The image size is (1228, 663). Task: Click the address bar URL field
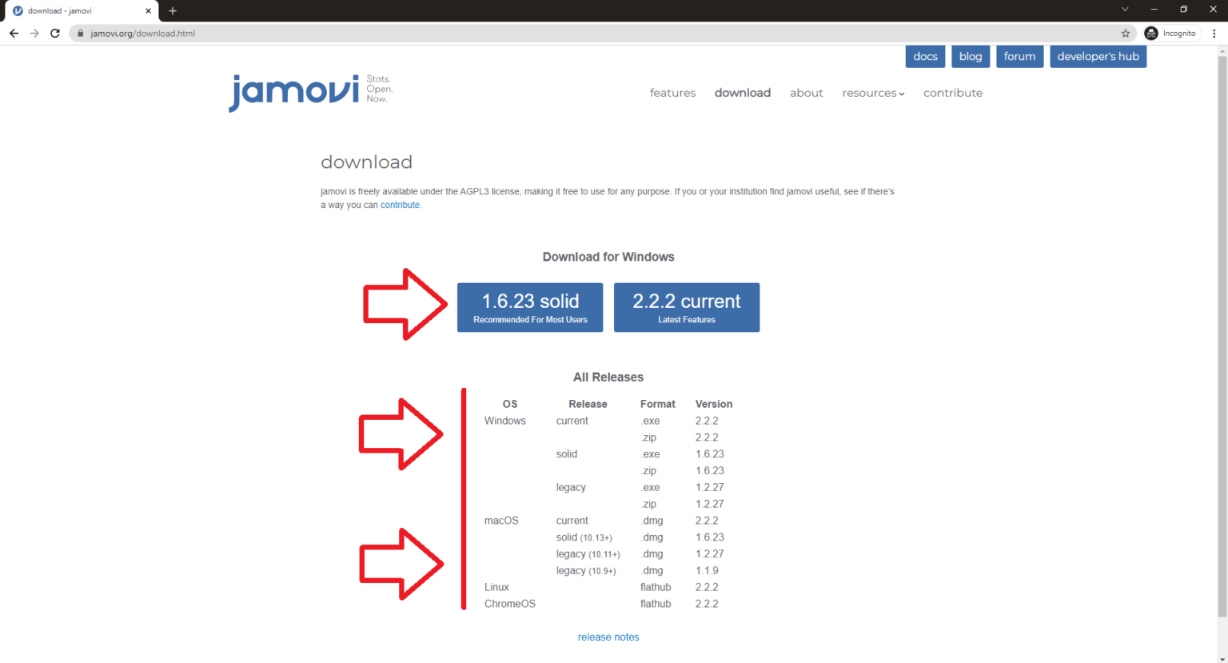click(560, 34)
